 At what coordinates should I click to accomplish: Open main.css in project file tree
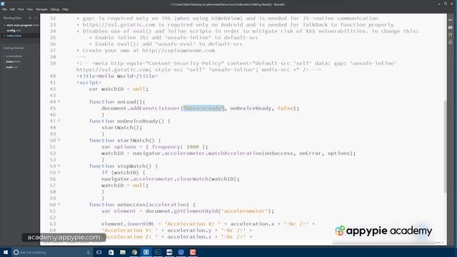(x=12, y=67)
